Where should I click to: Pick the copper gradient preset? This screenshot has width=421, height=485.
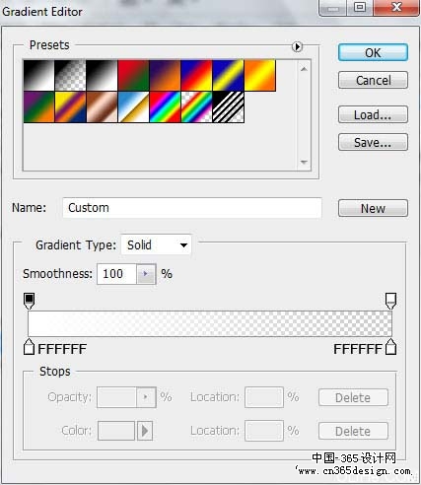[102, 107]
